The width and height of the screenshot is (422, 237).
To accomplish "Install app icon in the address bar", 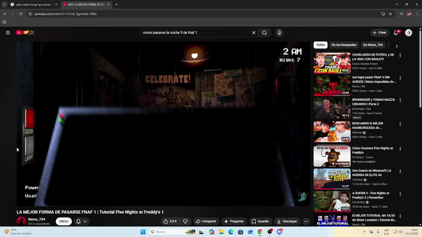I will [x=383, y=14].
